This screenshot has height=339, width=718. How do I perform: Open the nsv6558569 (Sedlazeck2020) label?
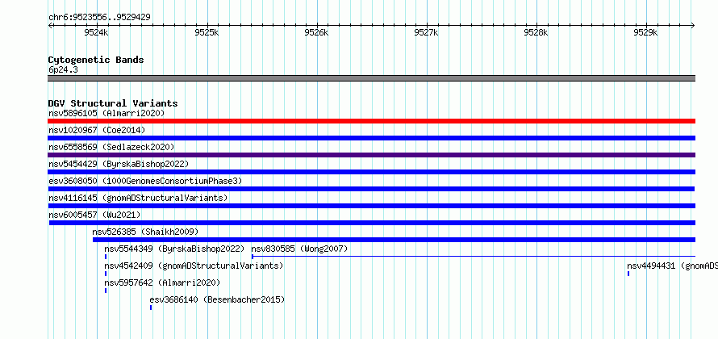point(111,147)
